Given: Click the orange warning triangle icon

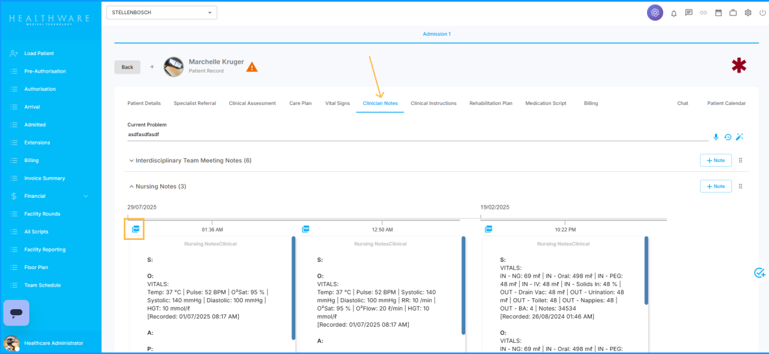Looking at the screenshot, I should click(252, 67).
